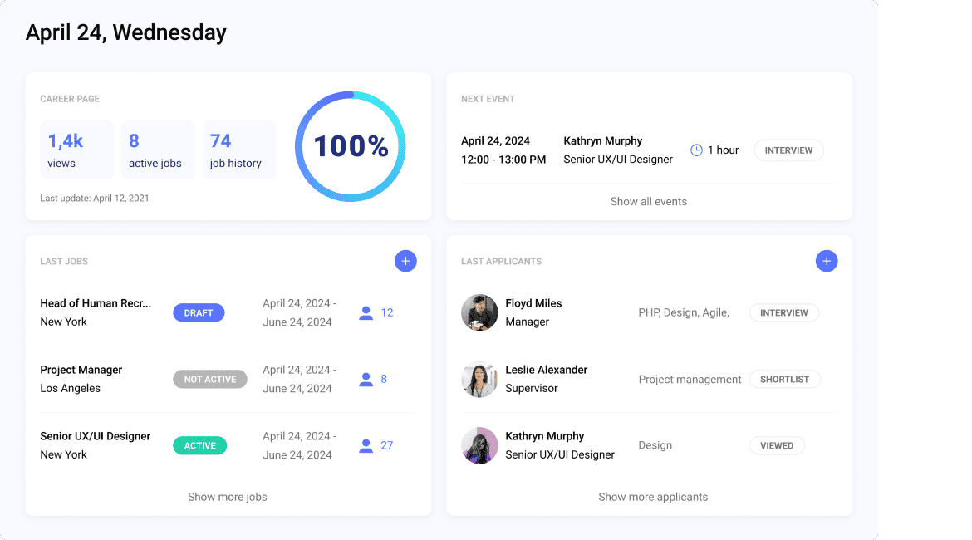Click the green ACTIVE status badge
This screenshot has height=540, width=972.
pyautogui.click(x=199, y=446)
